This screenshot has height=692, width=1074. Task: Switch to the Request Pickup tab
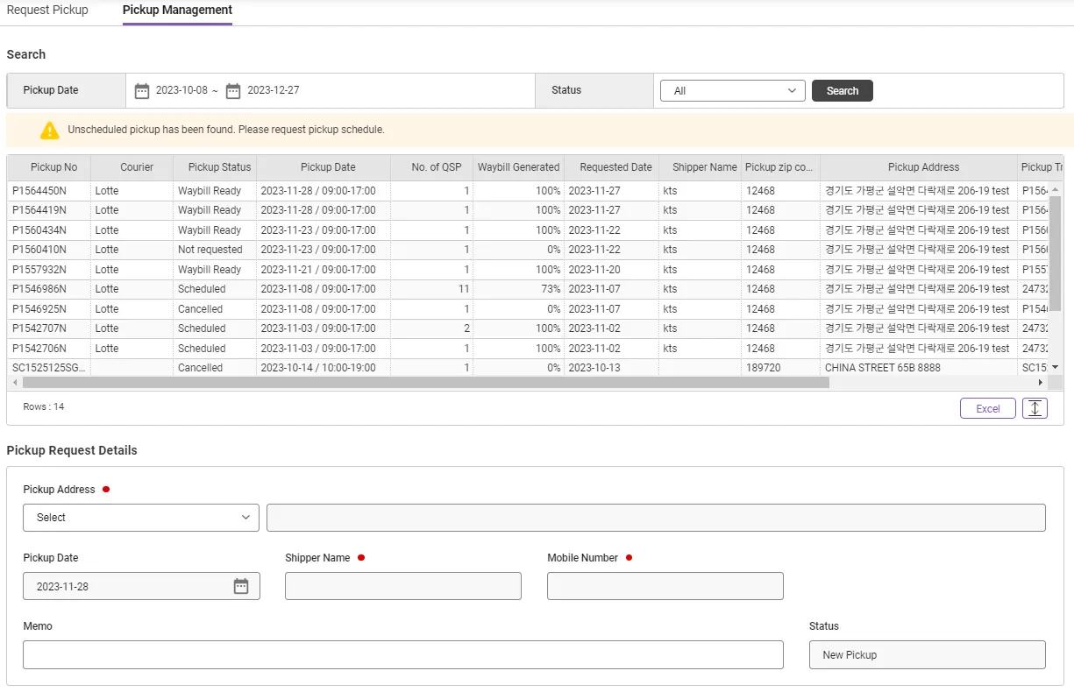pyautogui.click(x=47, y=11)
